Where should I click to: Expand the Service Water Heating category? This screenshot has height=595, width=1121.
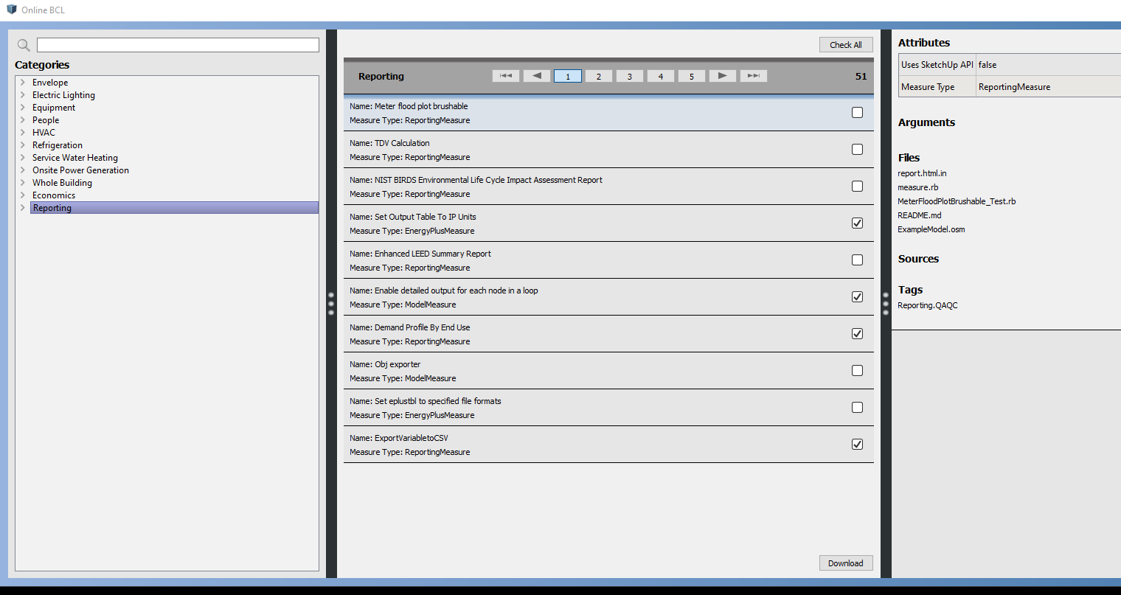pos(23,158)
